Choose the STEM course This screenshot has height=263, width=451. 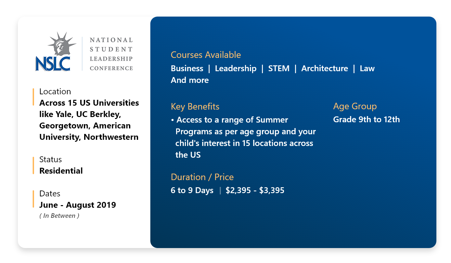pyautogui.click(x=279, y=69)
